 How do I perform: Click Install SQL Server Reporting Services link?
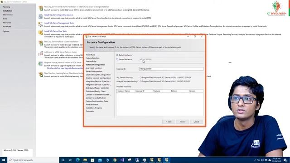[58, 15]
